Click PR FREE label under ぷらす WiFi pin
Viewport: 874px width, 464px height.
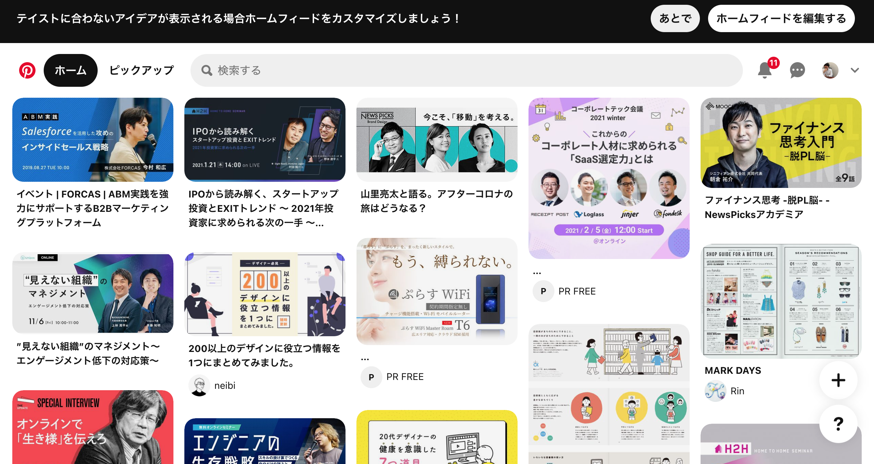(405, 377)
